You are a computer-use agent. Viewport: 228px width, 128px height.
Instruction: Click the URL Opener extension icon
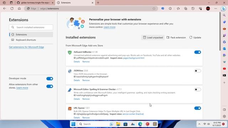point(70,108)
